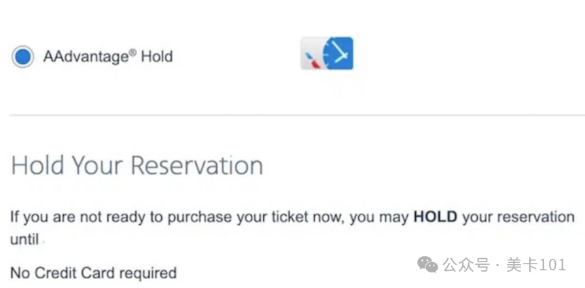Click the AAdvantage Hold clock icon
Image resolution: width=585 pixels, height=288 pixels.
coord(327,53)
